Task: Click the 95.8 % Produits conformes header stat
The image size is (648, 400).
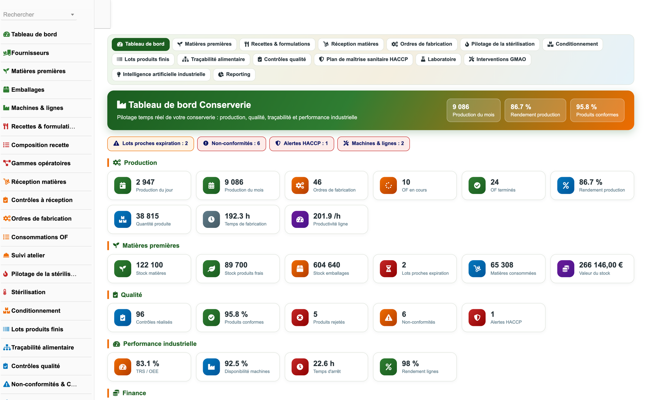Action: [x=597, y=110]
